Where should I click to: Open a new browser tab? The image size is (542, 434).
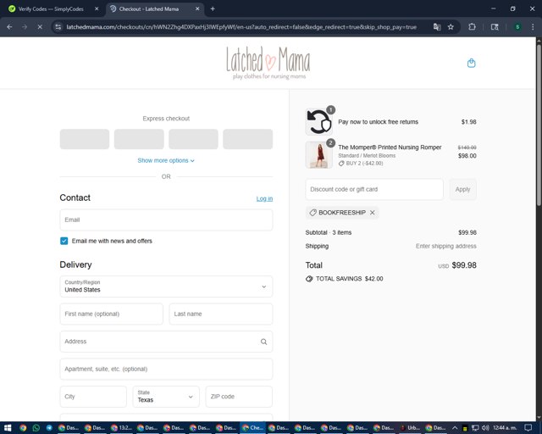click(x=213, y=9)
